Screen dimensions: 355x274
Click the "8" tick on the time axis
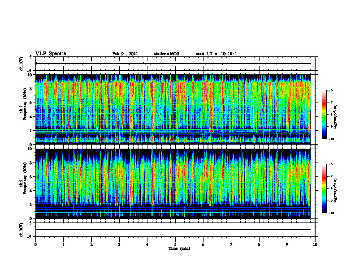coord(259,244)
